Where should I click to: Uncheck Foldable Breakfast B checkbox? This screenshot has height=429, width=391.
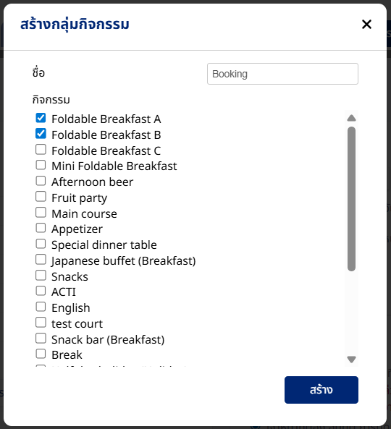[x=41, y=134]
